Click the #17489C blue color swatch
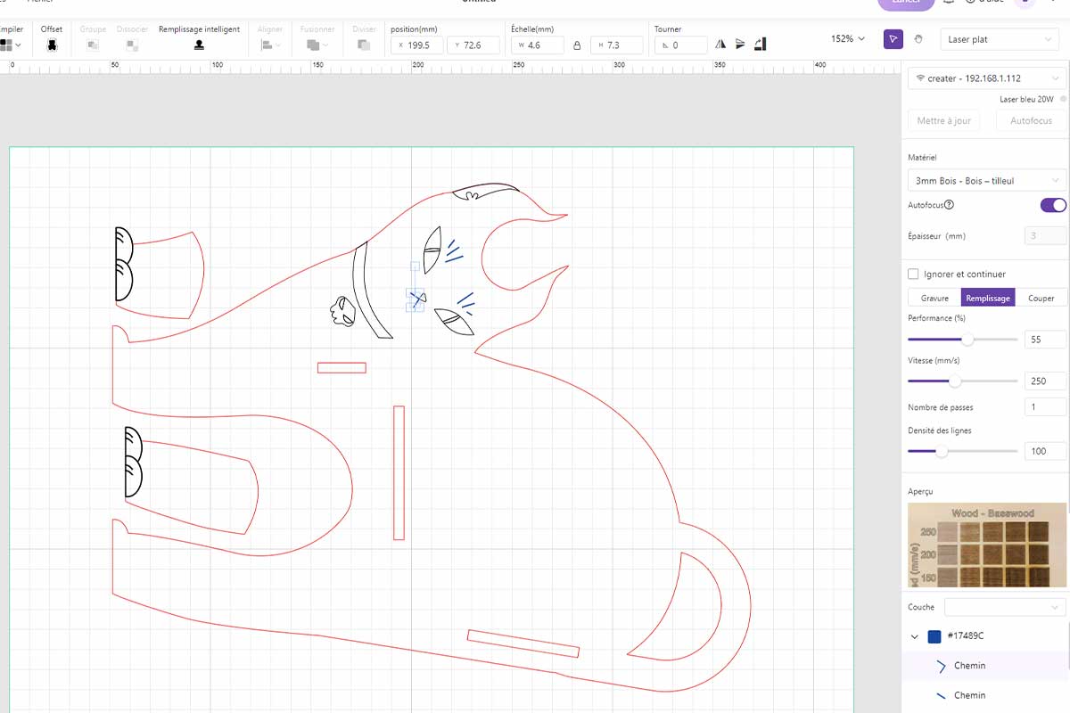Viewport: 1070px width, 713px height. (x=934, y=636)
